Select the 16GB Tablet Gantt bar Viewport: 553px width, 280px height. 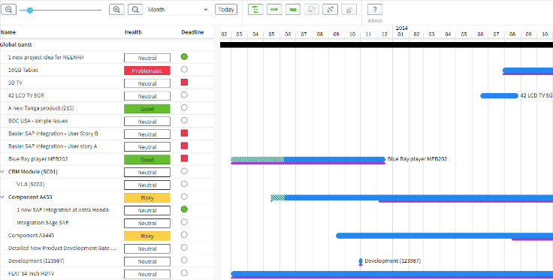coord(527,71)
